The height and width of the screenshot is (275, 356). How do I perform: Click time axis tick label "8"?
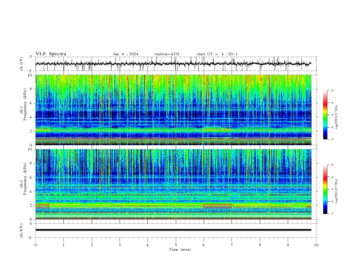[260, 245]
